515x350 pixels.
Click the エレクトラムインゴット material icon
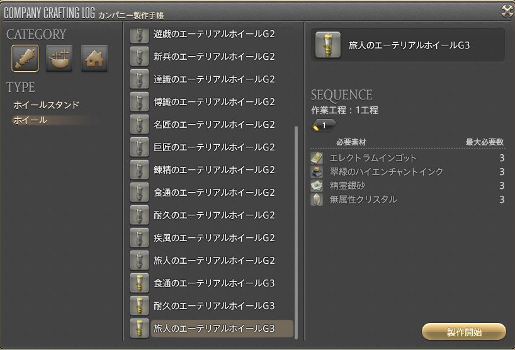(317, 158)
